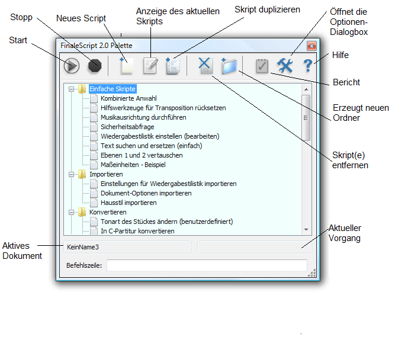Screen dimensions: 395x356
Task: Click the current operation status field
Action: [x=255, y=247]
